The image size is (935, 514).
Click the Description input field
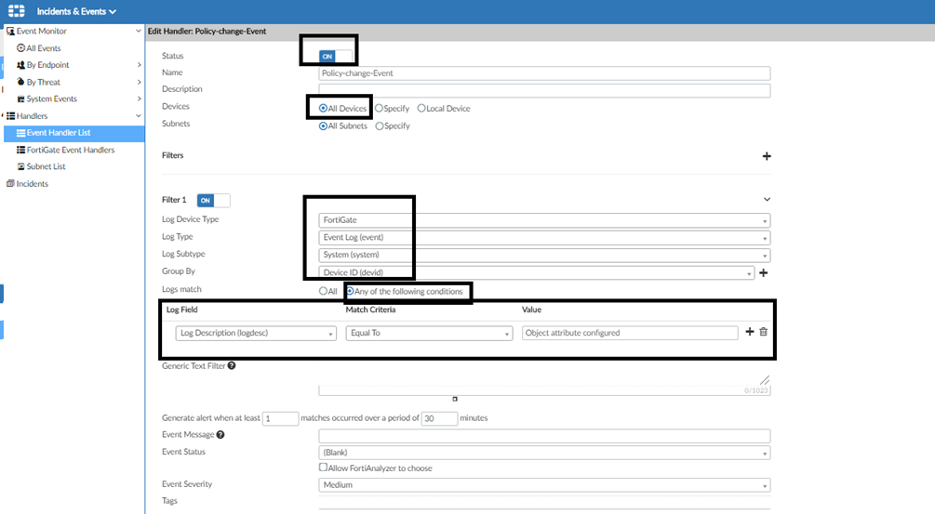544,90
